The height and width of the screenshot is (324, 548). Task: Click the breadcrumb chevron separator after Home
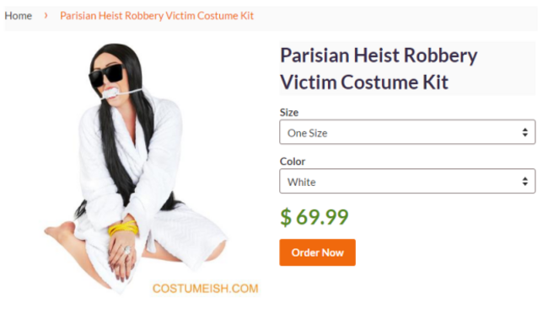(x=46, y=16)
